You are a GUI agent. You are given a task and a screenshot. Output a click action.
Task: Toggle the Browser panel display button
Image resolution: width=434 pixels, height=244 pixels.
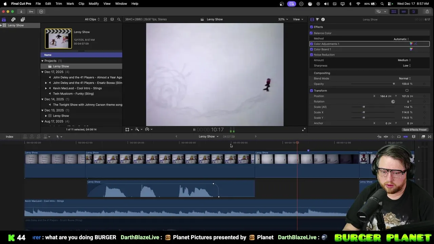click(x=394, y=12)
